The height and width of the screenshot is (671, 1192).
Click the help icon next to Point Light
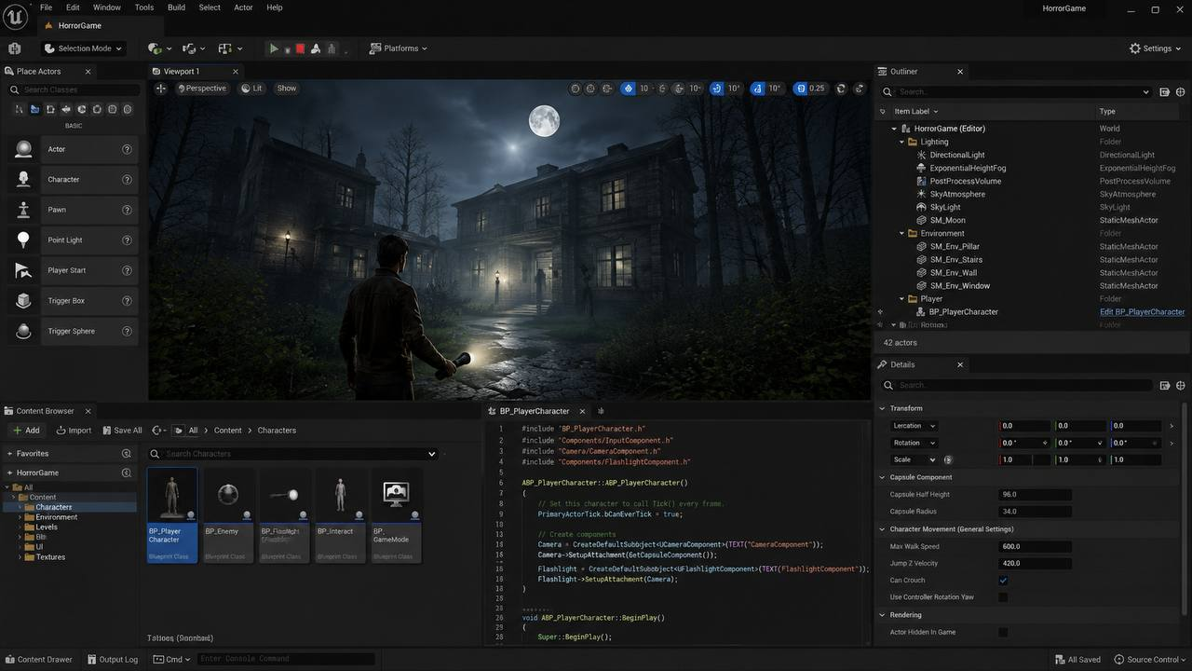127,240
